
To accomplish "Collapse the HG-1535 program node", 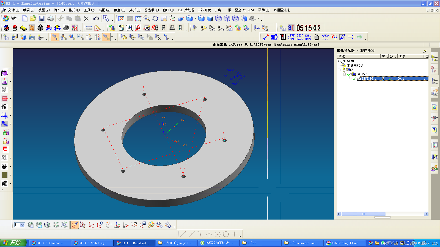I will pos(344,74).
